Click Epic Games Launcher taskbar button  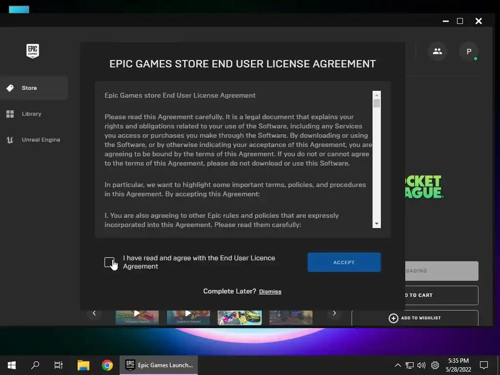pos(159,365)
